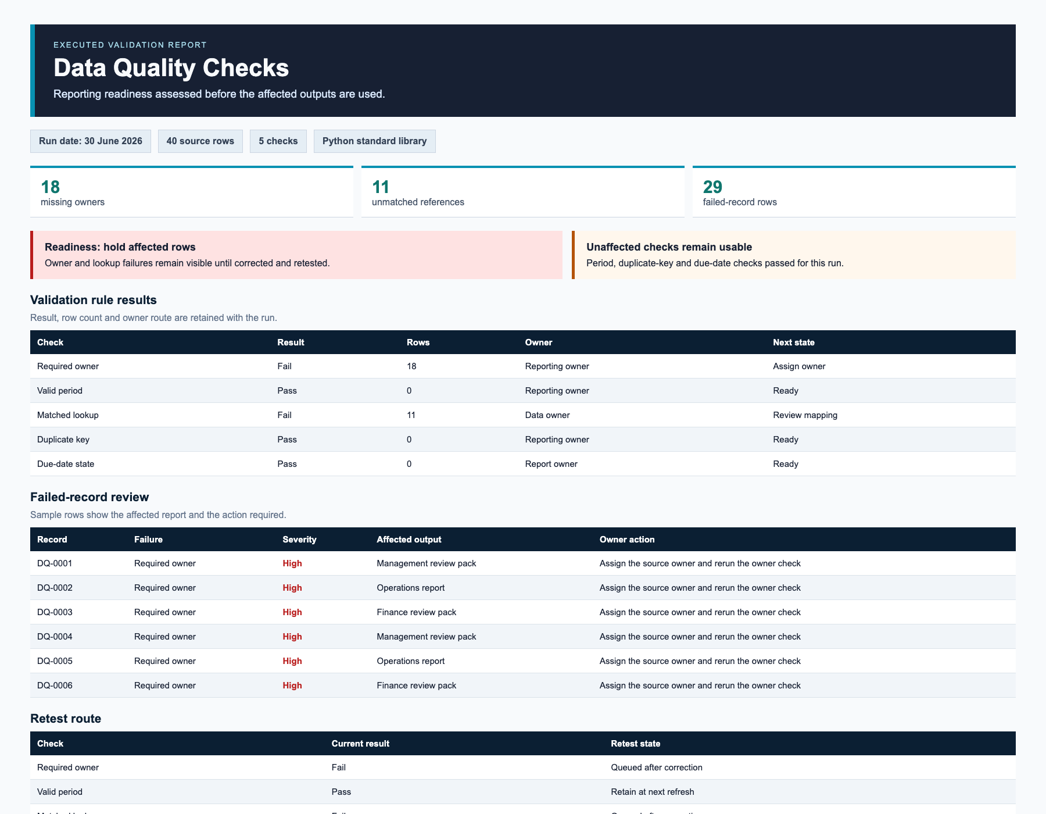Click the 5 checks chip
This screenshot has width=1046, height=814.
click(x=278, y=141)
